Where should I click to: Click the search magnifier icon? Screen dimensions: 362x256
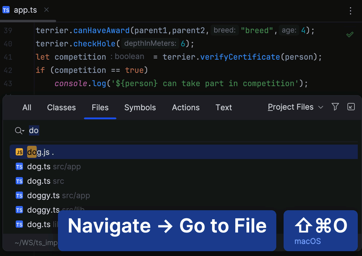(x=17, y=130)
